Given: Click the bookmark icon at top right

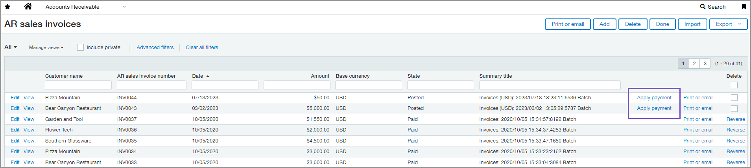Looking at the screenshot, I should point(744,7).
